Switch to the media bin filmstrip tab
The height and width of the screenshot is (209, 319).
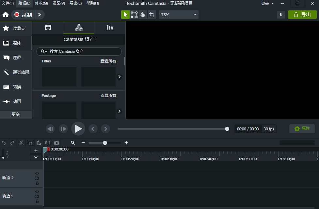(48, 28)
